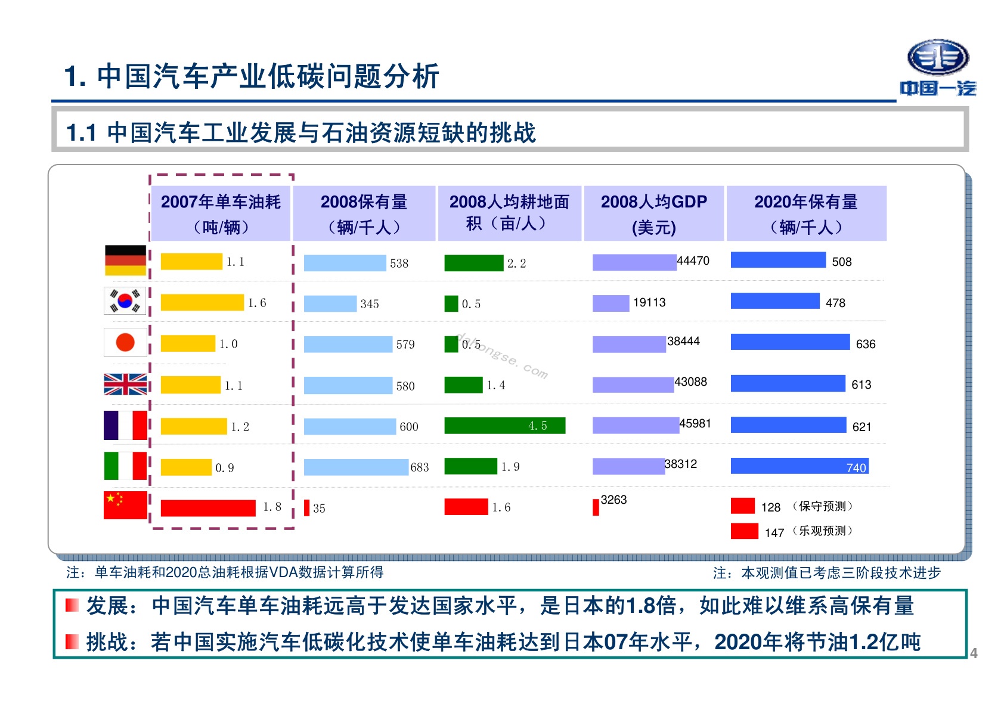The image size is (1004, 710).
Task: Click the slide title 中国汽车产业低碳问题分析
Action: pyautogui.click(x=252, y=76)
